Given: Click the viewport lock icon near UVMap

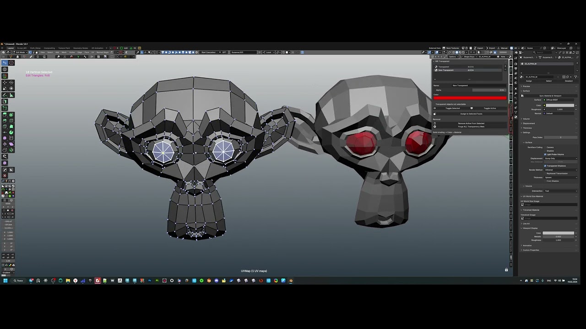Looking at the screenshot, I should [x=506, y=270].
